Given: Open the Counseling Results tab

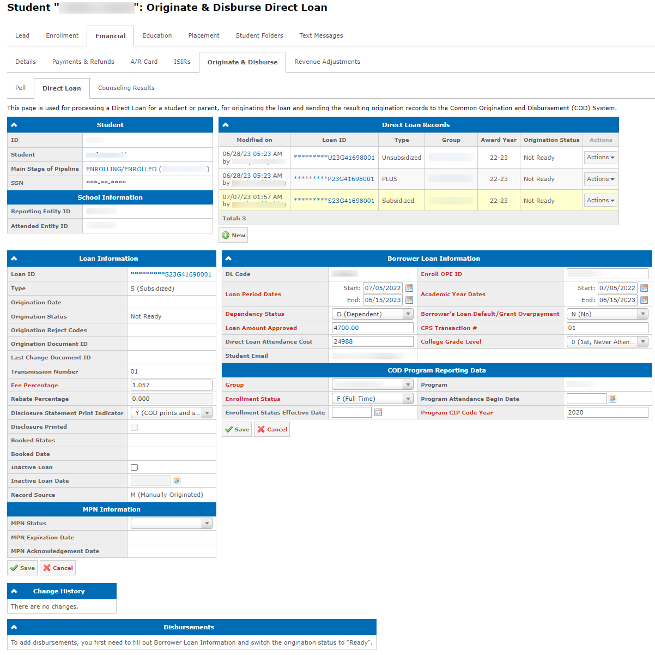Looking at the screenshot, I should [126, 88].
